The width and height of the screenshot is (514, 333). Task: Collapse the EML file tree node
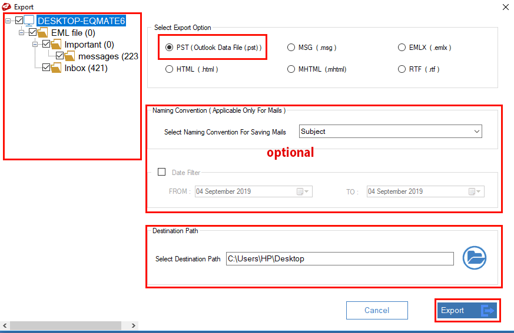point(22,33)
